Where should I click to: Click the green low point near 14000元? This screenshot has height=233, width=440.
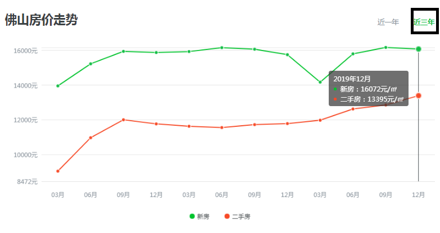coord(320,82)
